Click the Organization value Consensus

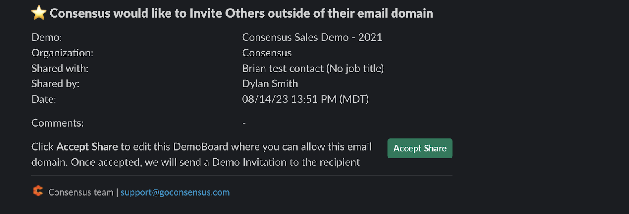[x=267, y=53]
